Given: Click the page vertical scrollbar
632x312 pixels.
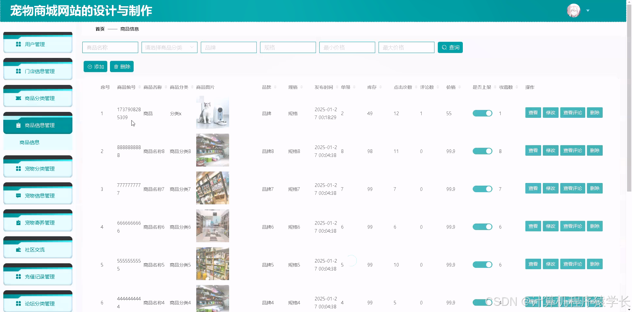Looking at the screenshot, I should (x=629, y=99).
